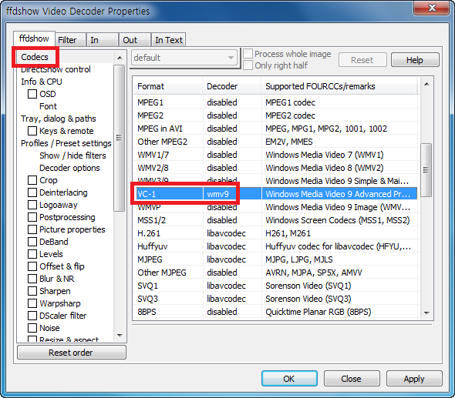Click the codec list scrollbar thumb
455x398 pixels.
click(426, 170)
